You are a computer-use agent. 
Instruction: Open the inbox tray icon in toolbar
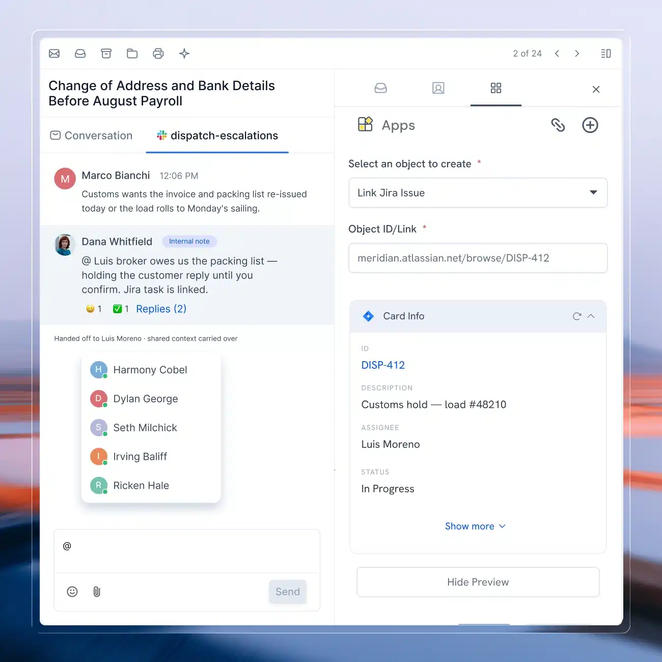(x=80, y=53)
